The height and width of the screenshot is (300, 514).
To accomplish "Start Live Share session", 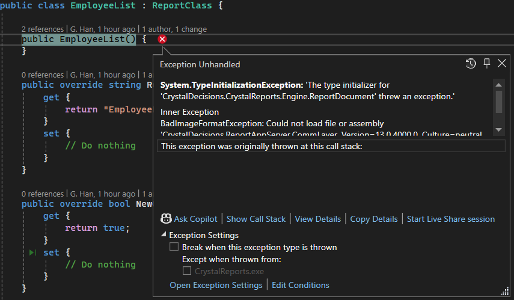I will [450, 219].
